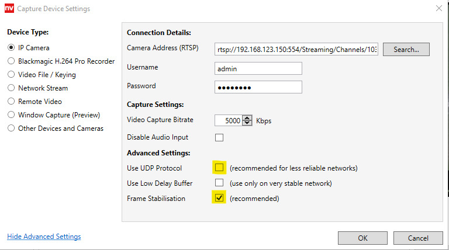449x250 pixels.
Task: Click the 'Advanced Settings:' heading
Action: pos(158,153)
